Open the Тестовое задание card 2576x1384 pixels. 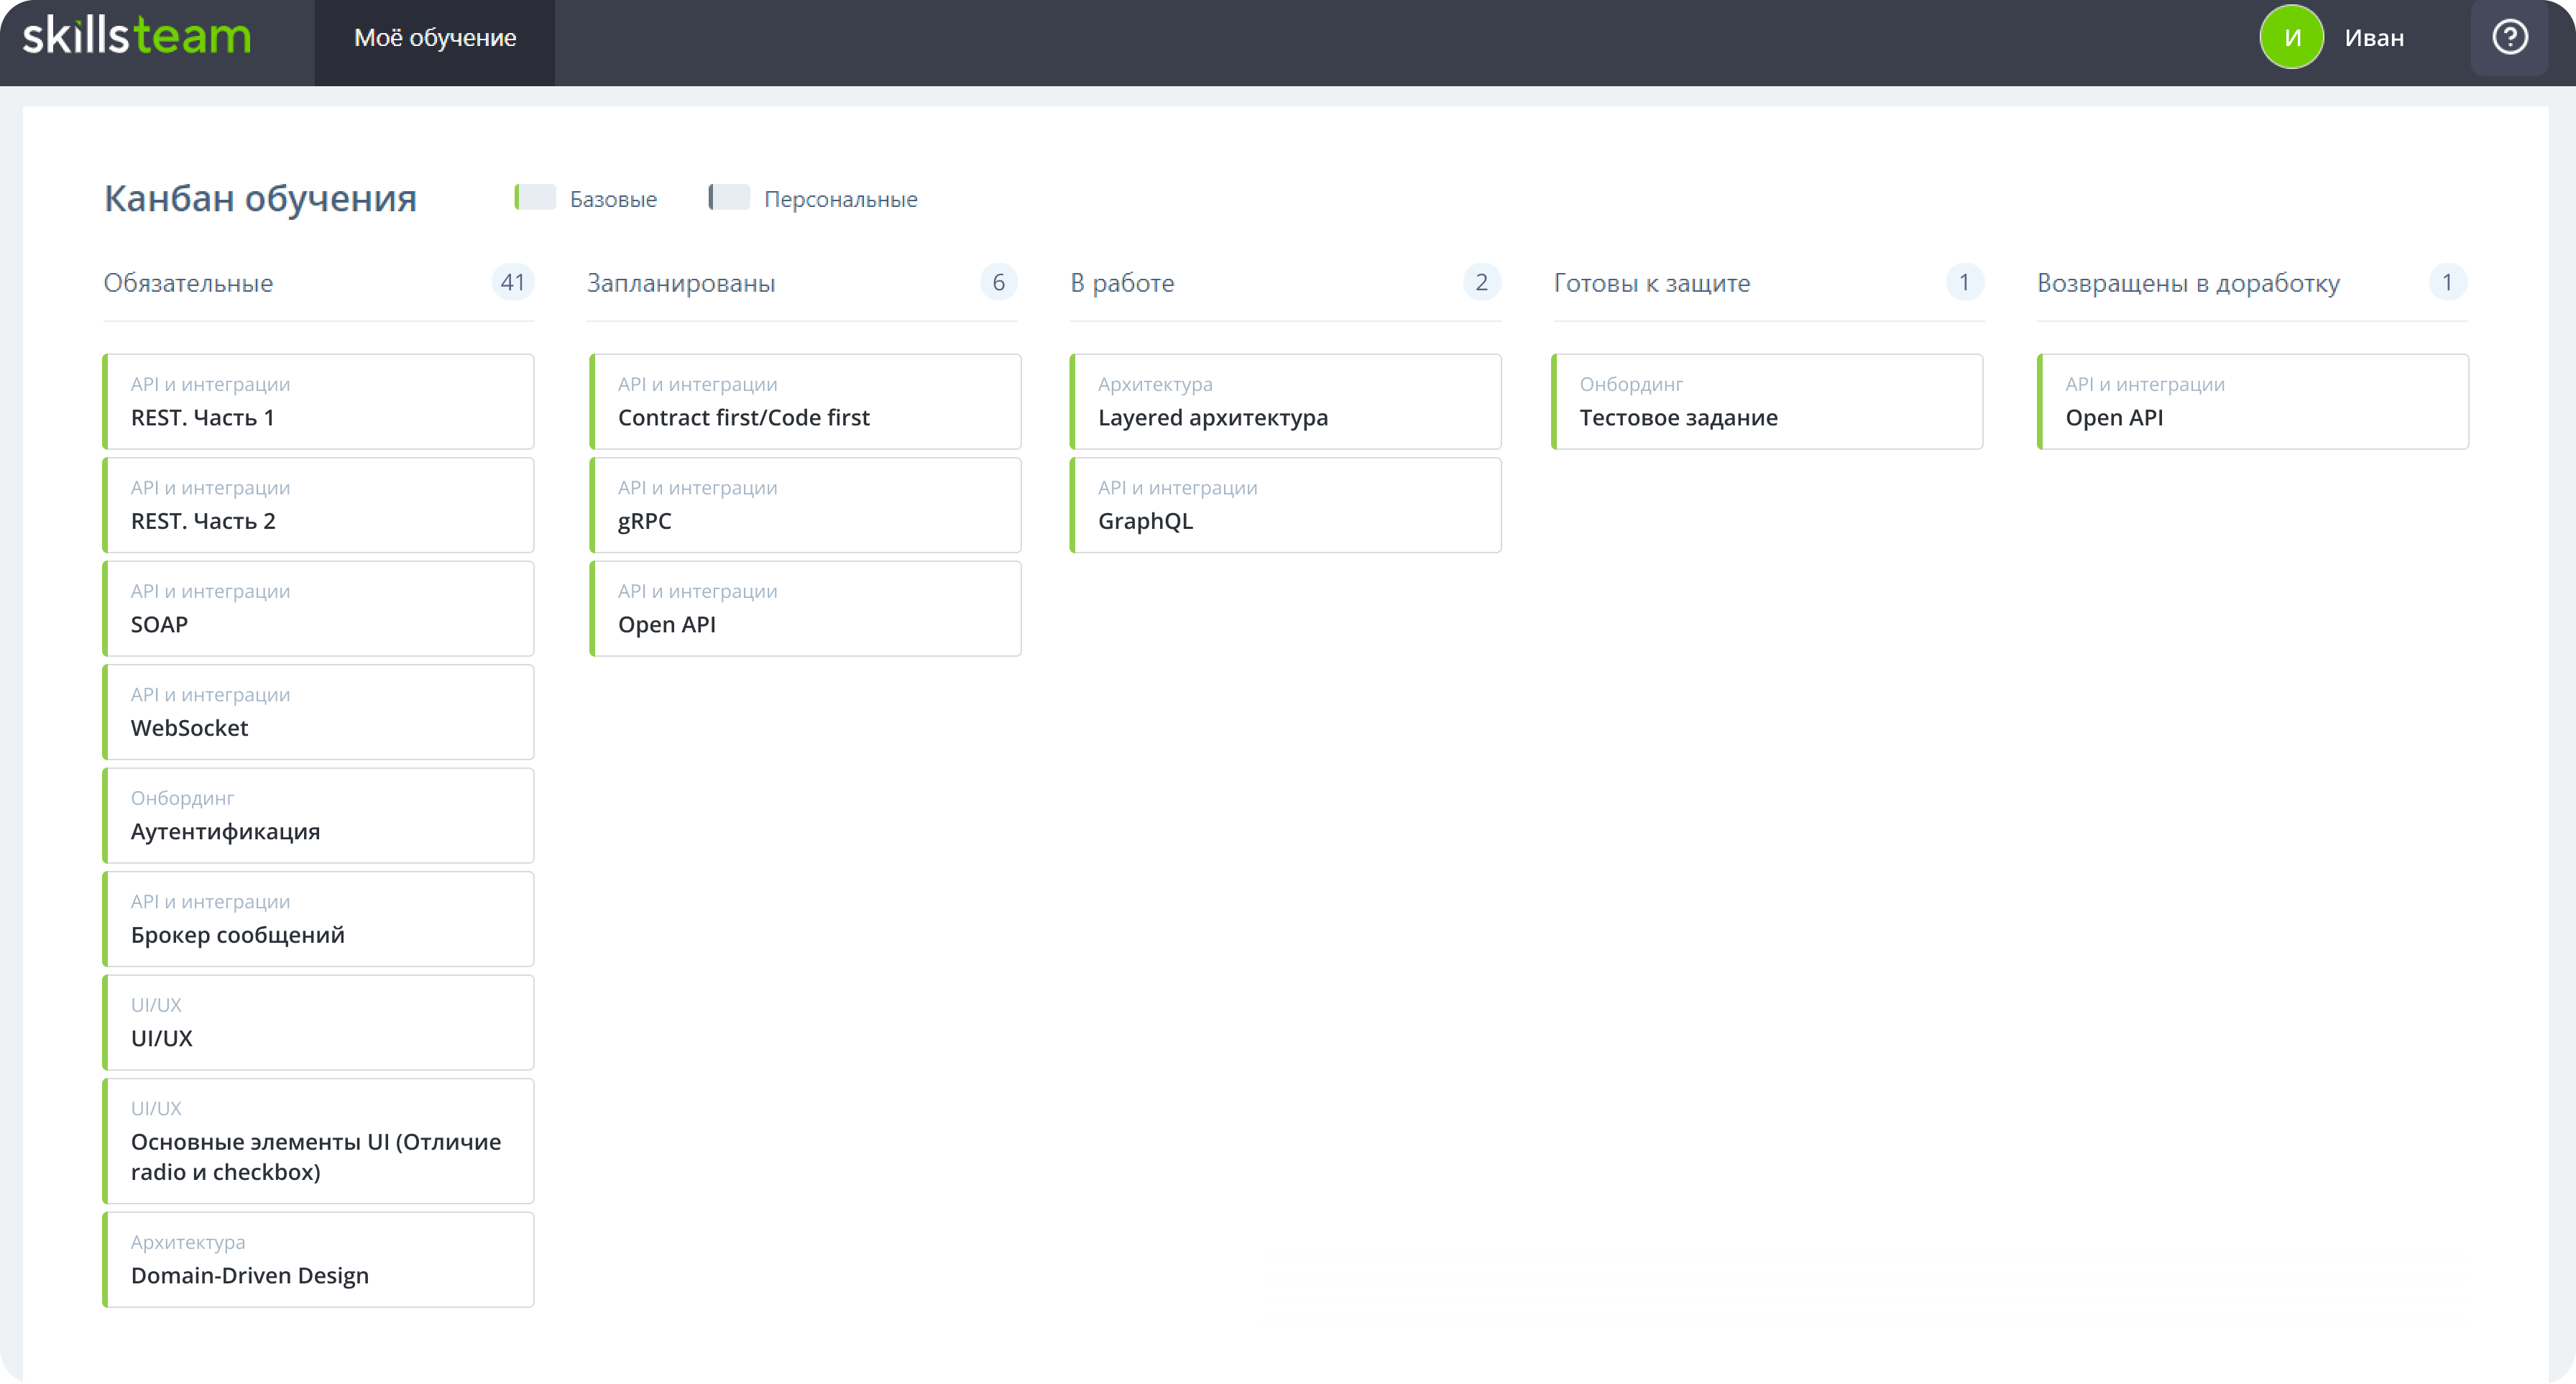(x=1768, y=402)
